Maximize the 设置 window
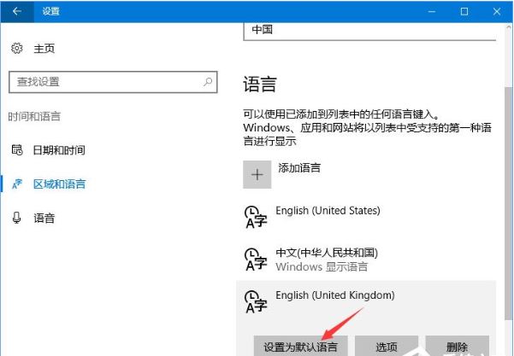Screen dimensions: 514x356 464,11
